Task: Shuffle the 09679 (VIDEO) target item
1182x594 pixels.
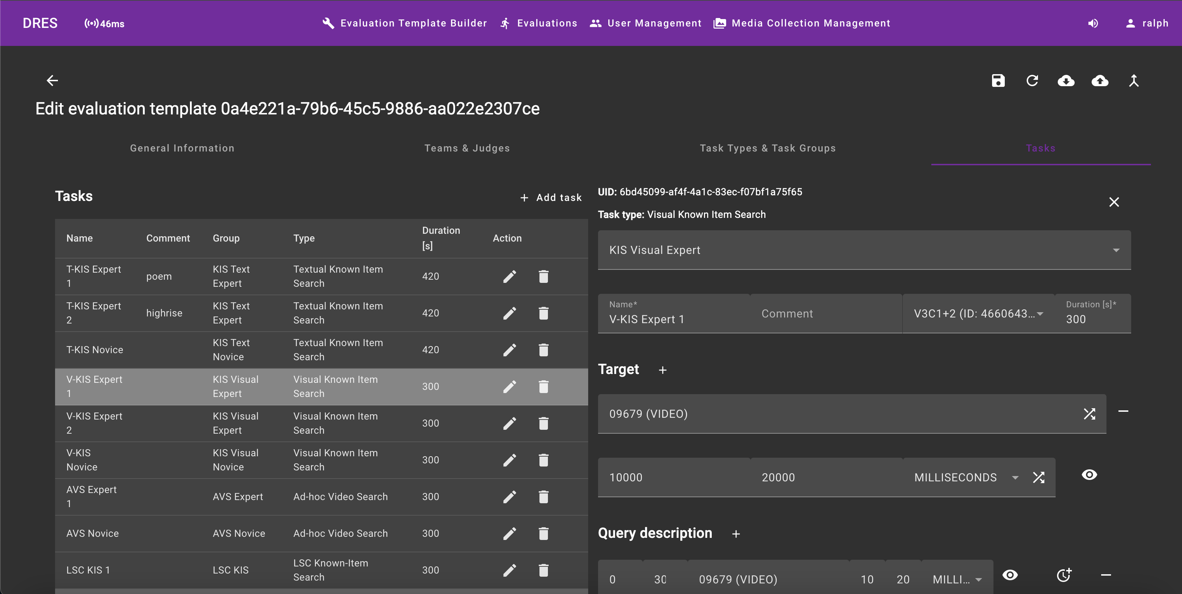Action: click(1089, 414)
